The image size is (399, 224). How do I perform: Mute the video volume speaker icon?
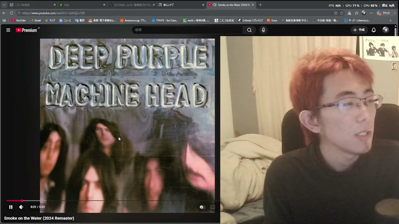[21, 207]
